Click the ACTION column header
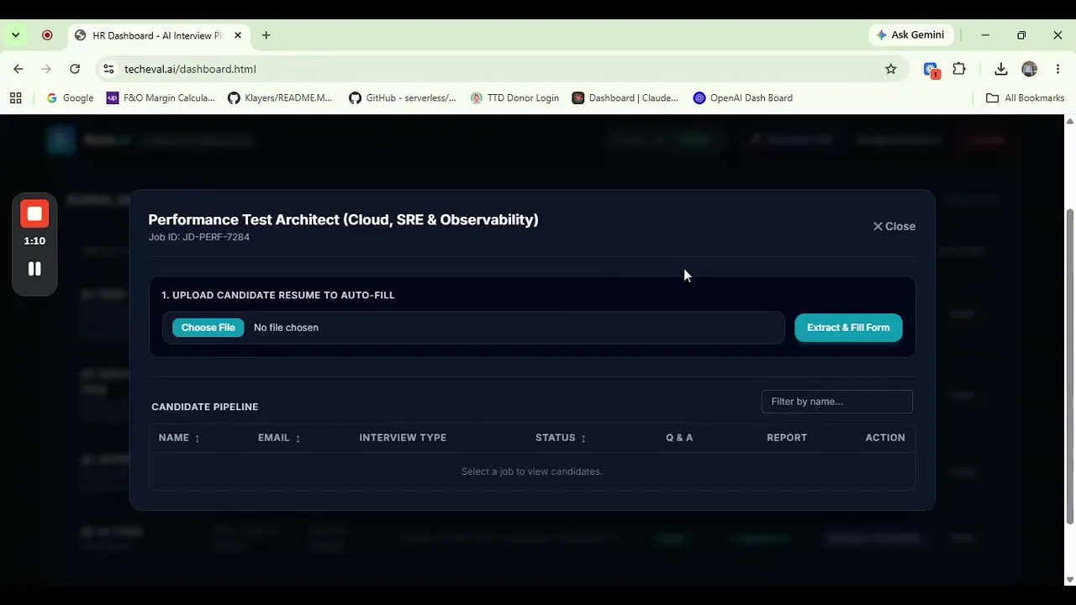Screen dimensions: 1076x605 click(885, 438)
